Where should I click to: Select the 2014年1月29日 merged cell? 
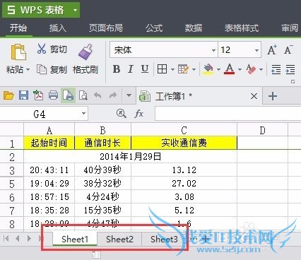click(130, 157)
